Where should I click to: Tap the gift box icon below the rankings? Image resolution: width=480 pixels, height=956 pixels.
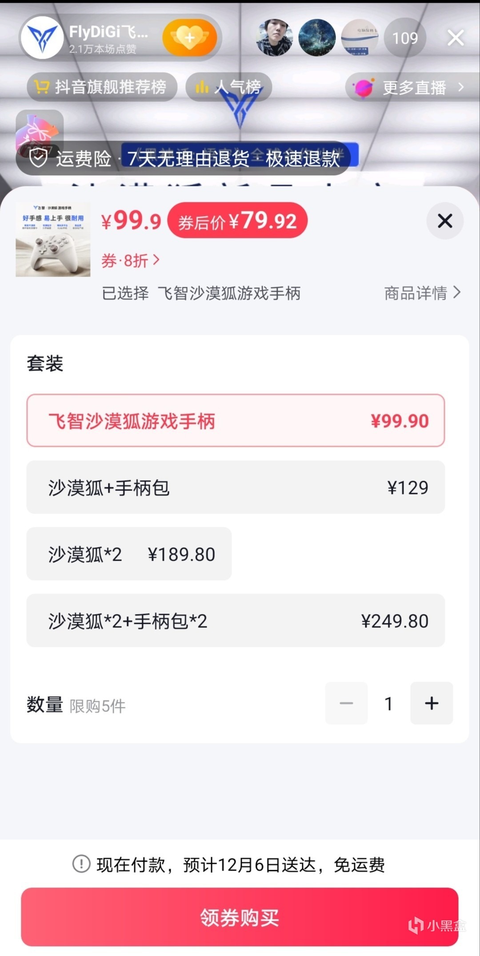tap(40, 131)
